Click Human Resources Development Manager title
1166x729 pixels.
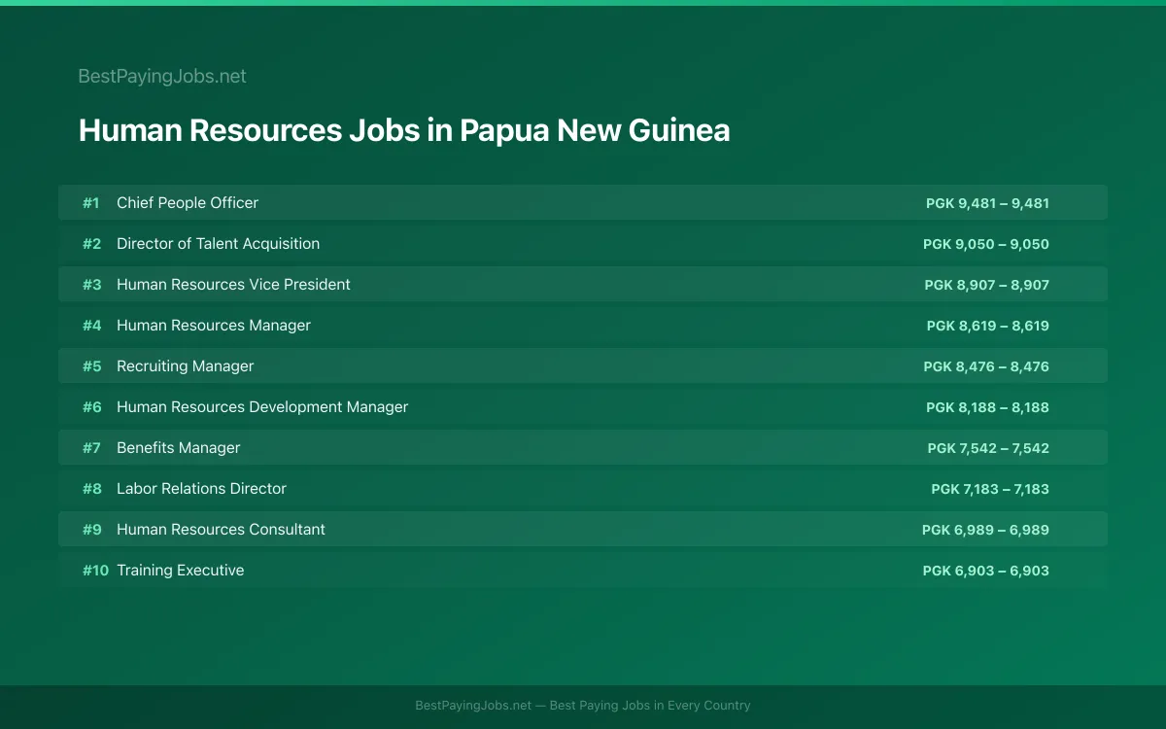point(262,407)
